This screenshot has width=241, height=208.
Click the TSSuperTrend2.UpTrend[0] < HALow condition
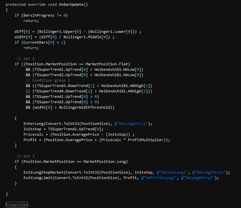84,75
